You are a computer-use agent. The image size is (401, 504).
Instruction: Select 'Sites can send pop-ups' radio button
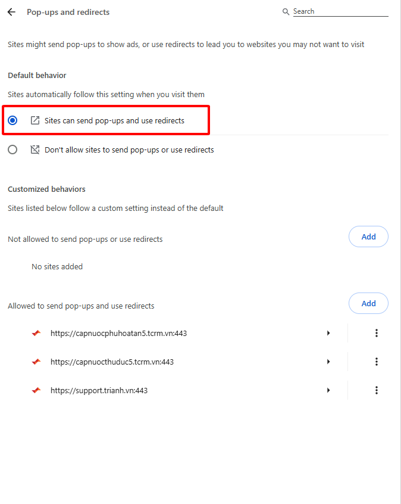(x=12, y=120)
